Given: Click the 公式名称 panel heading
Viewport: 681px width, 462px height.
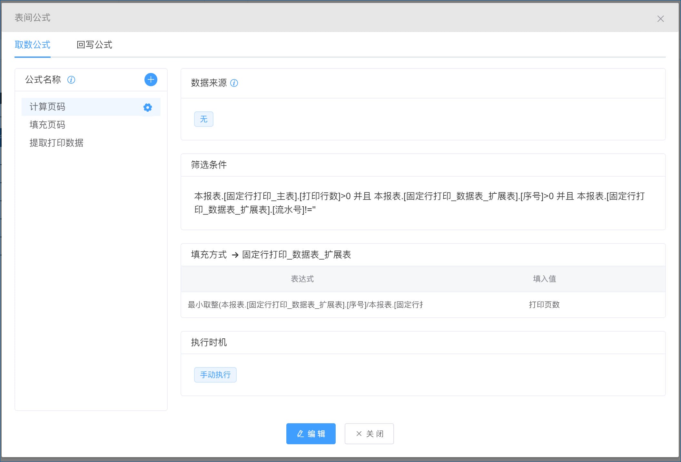Looking at the screenshot, I should point(43,80).
